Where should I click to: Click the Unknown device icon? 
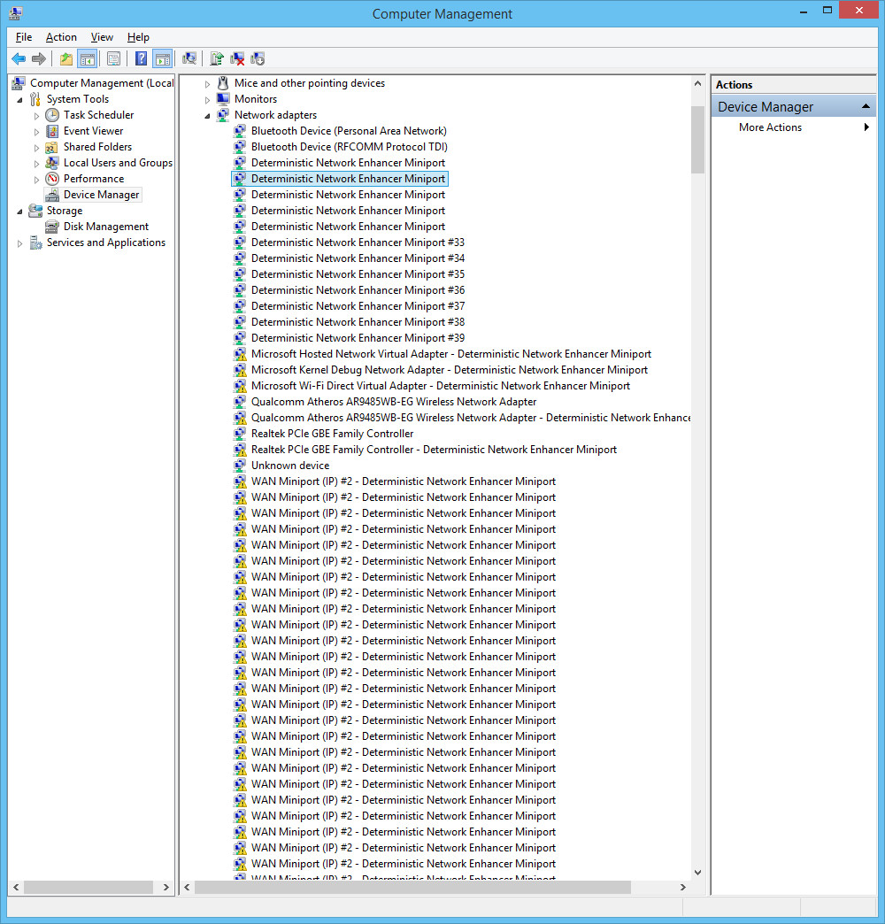click(x=240, y=465)
